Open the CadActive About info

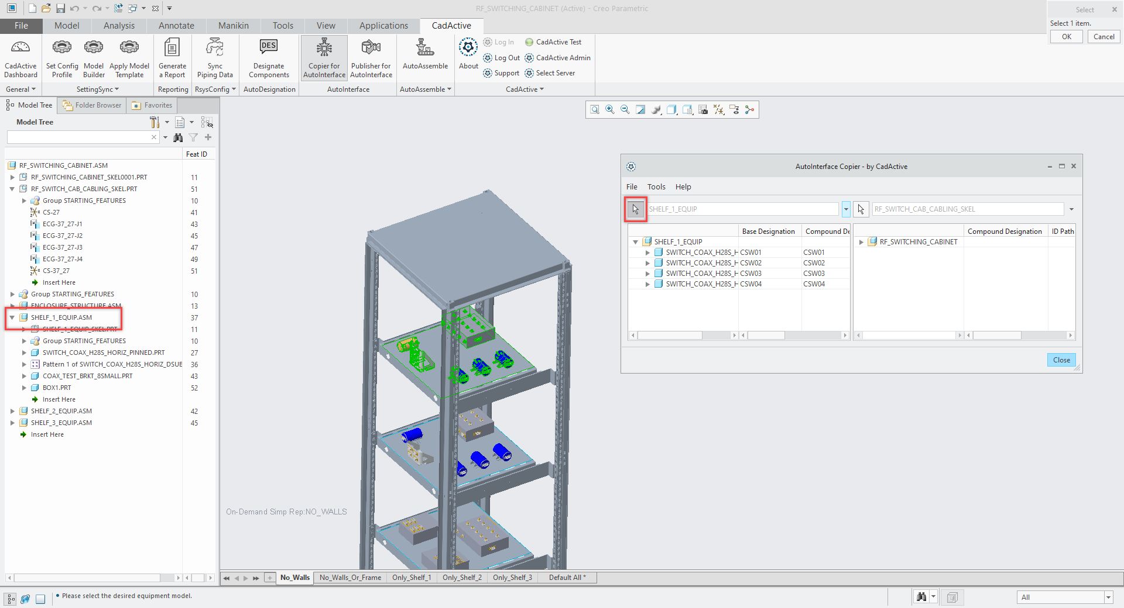click(468, 54)
